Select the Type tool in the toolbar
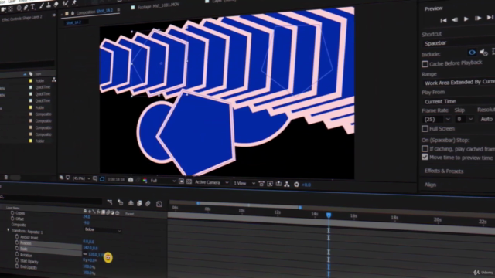 pos(32,7)
